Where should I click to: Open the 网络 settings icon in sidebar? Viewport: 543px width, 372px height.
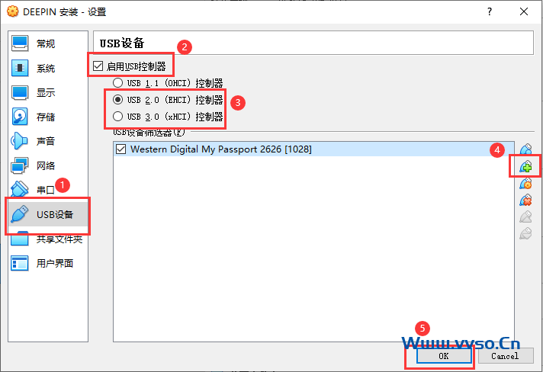coord(21,166)
